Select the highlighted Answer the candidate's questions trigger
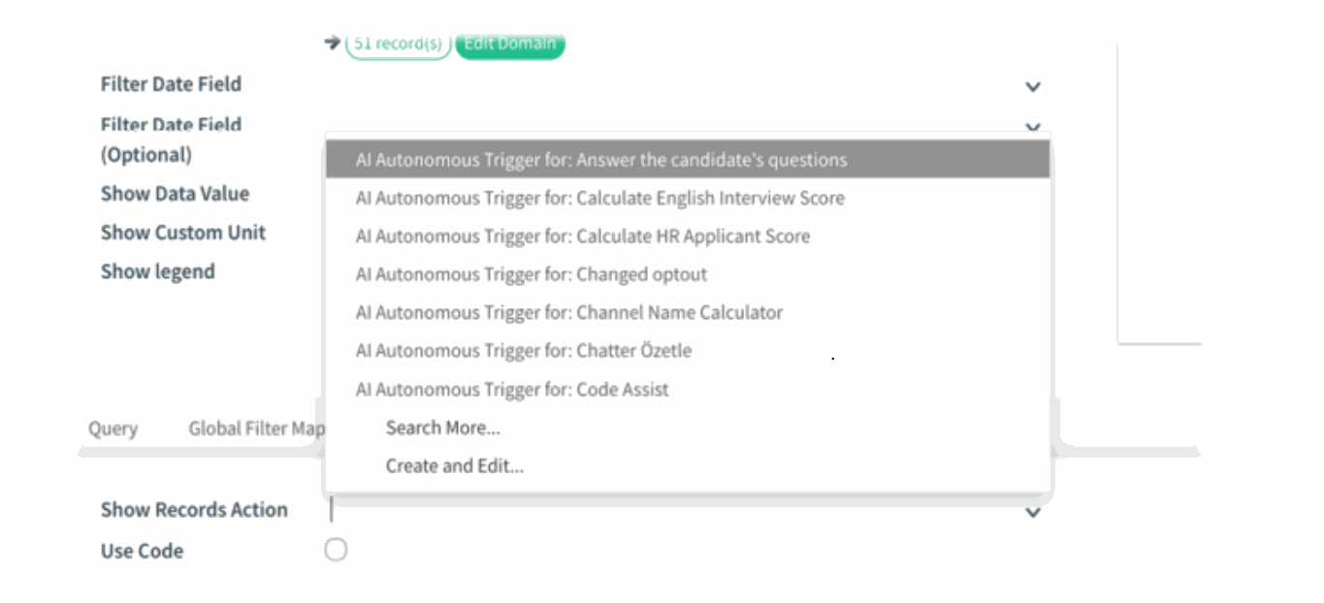The height and width of the screenshot is (603, 1324). click(x=600, y=159)
